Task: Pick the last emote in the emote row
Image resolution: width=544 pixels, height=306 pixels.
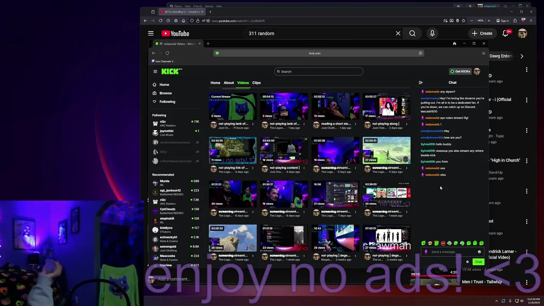Action: pos(482,243)
